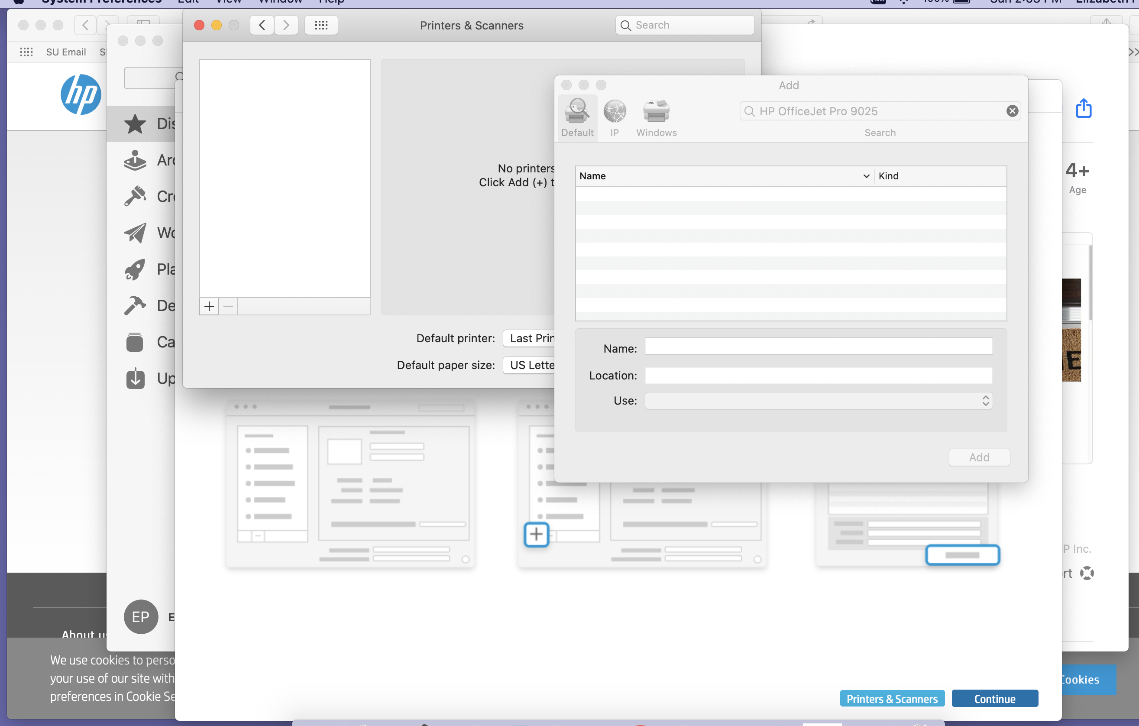The height and width of the screenshot is (726, 1139).
Task: Open the Windows printer tab
Action: [x=656, y=112]
